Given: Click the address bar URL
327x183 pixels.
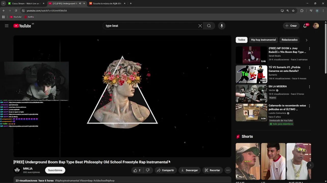Looking at the screenshot, I should click(47, 11).
